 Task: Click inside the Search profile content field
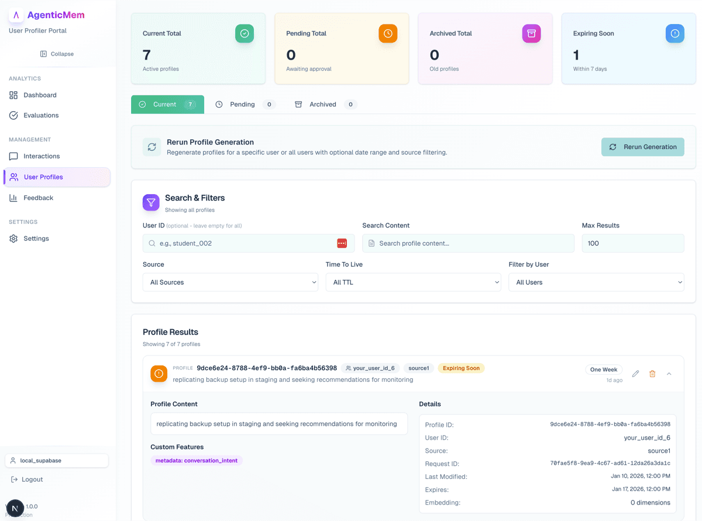tap(468, 243)
